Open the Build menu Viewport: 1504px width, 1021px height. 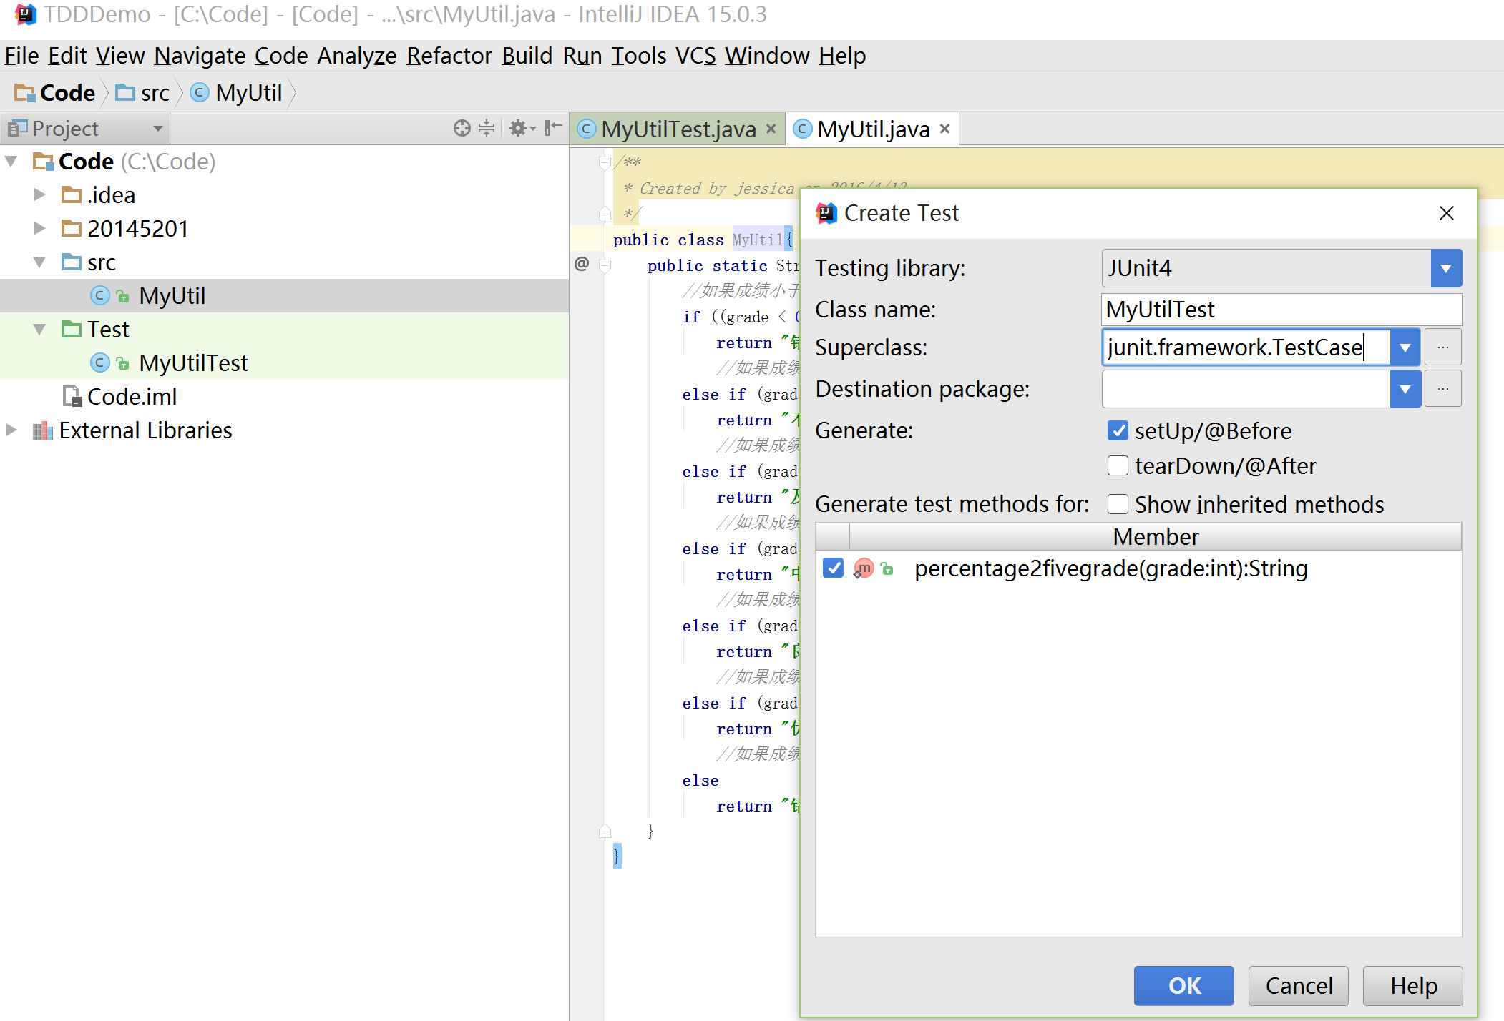click(527, 56)
